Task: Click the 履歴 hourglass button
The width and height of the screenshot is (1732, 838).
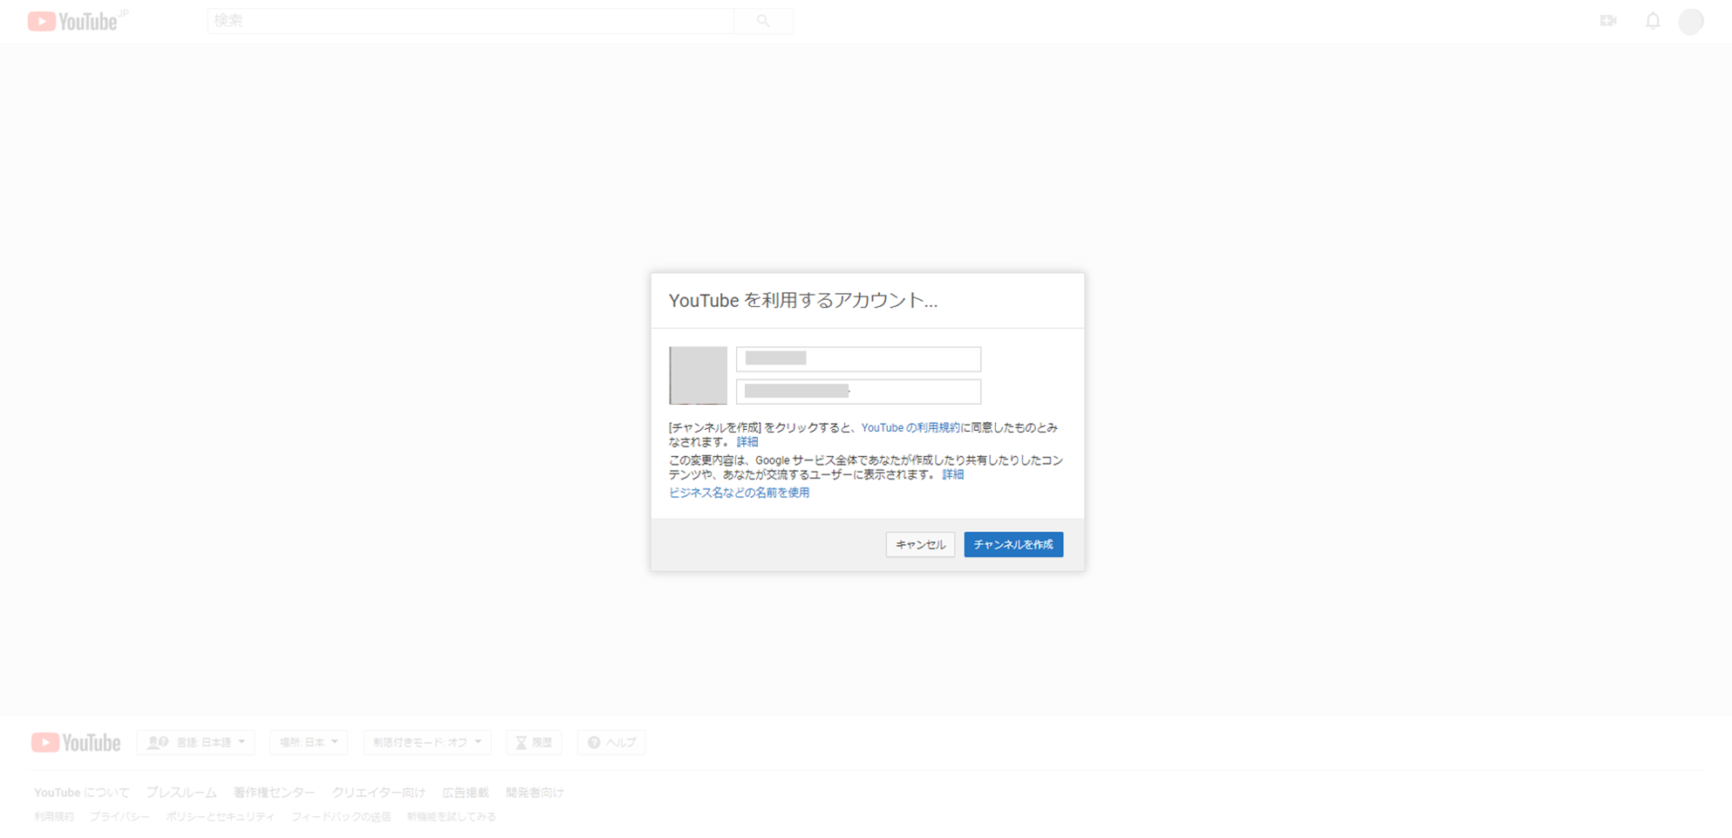Action: click(x=534, y=743)
